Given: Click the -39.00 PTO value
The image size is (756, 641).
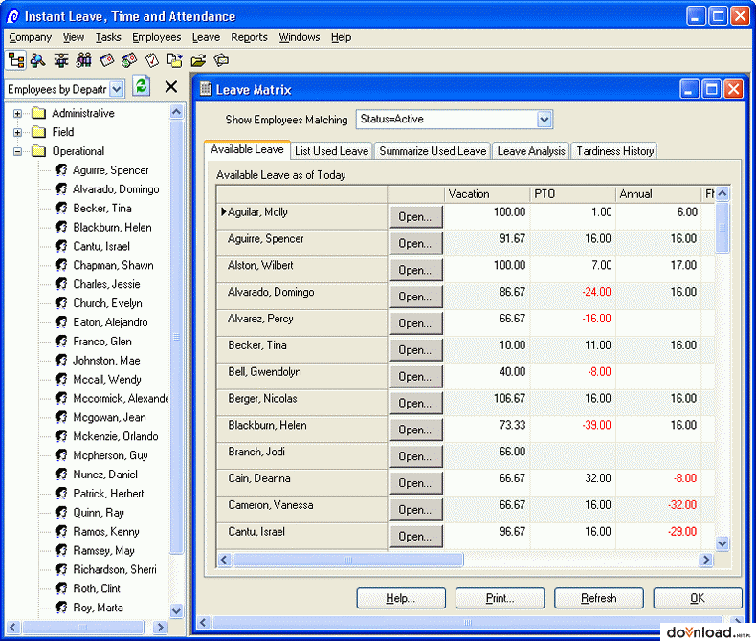Looking at the screenshot, I should pyautogui.click(x=597, y=425).
